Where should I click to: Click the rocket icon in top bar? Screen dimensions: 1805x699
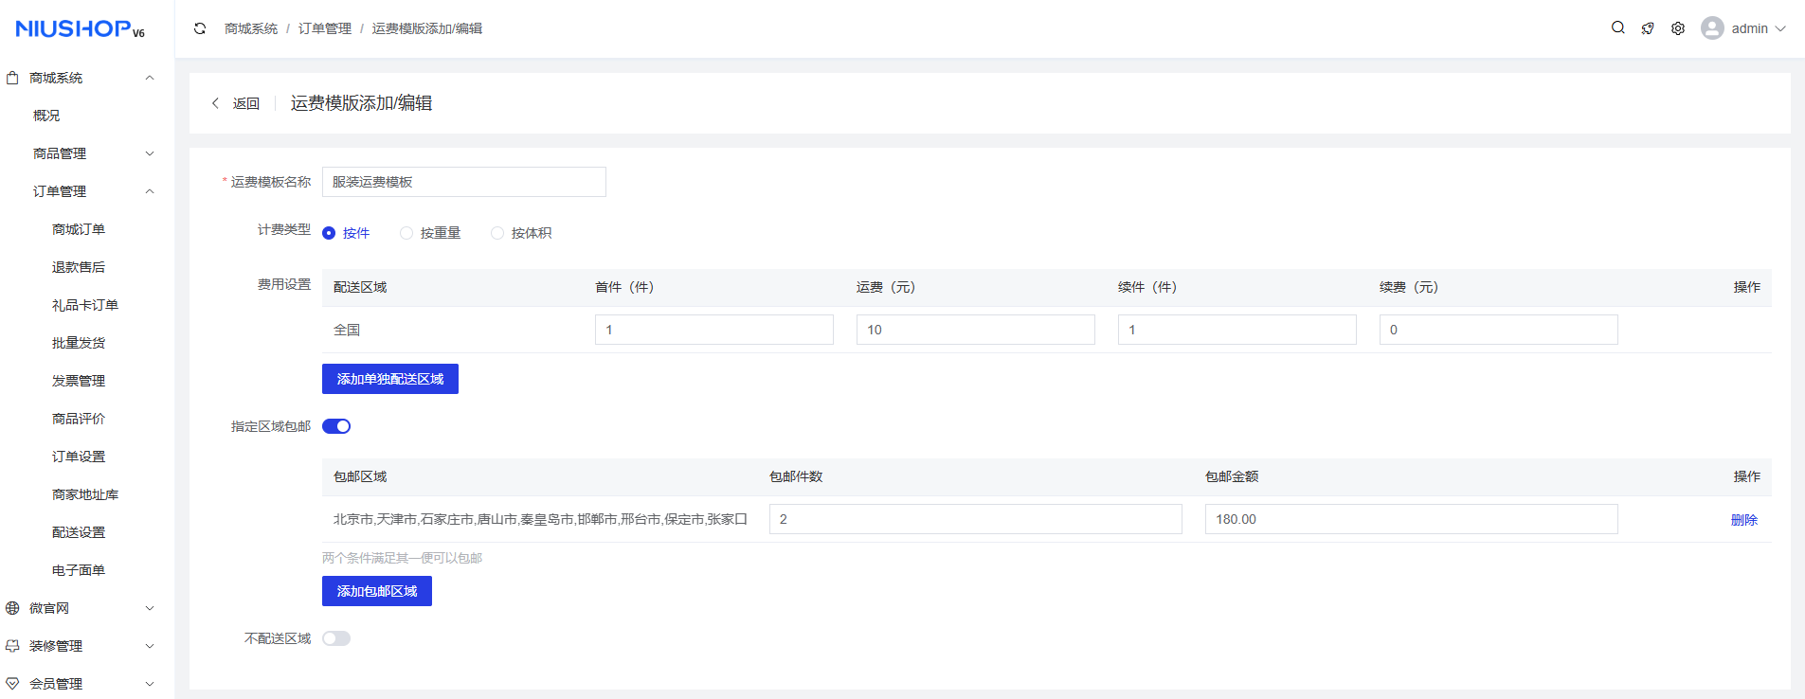tap(1648, 28)
